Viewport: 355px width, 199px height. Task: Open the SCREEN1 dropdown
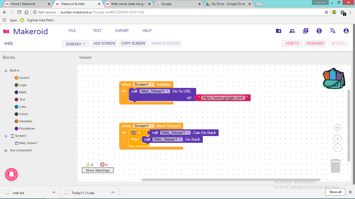(75, 44)
